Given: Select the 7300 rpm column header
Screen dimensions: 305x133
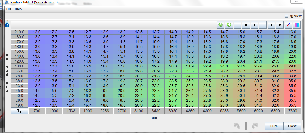Looking at the screenshot, I should point(292,111).
